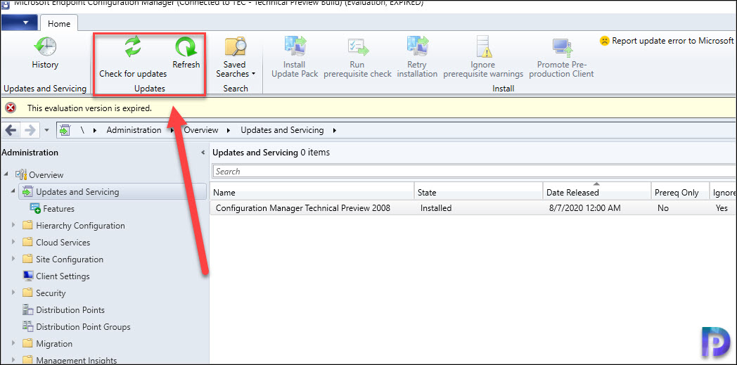Click Report update error to Microsoft
Viewport: 737px width, 365px height.
coord(667,41)
